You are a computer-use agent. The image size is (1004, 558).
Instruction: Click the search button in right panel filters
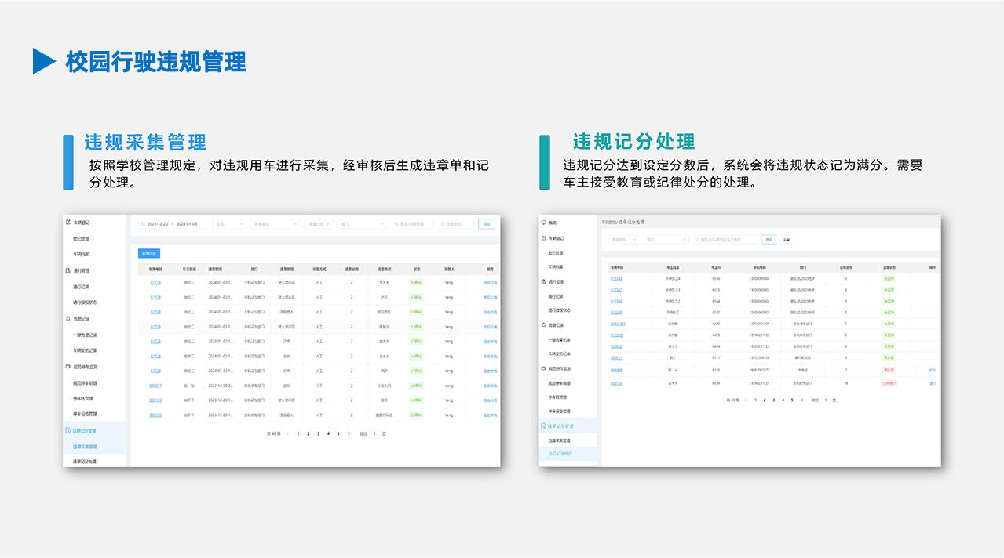coord(769,240)
